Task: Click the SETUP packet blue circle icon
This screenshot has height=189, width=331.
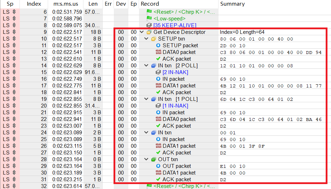Action: (158, 45)
